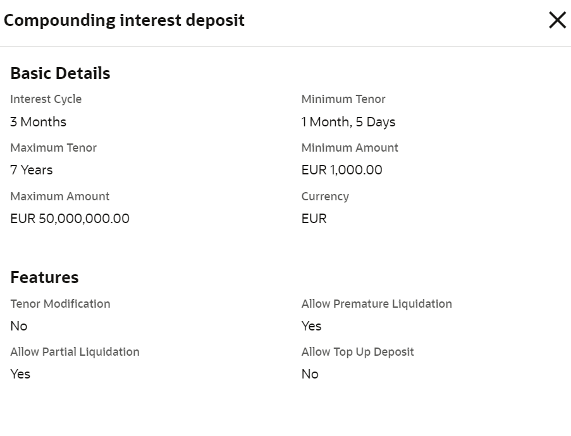Click Yes under Allow Partial Liquidation
Viewport: 571px width, 436px height.
coord(20,374)
